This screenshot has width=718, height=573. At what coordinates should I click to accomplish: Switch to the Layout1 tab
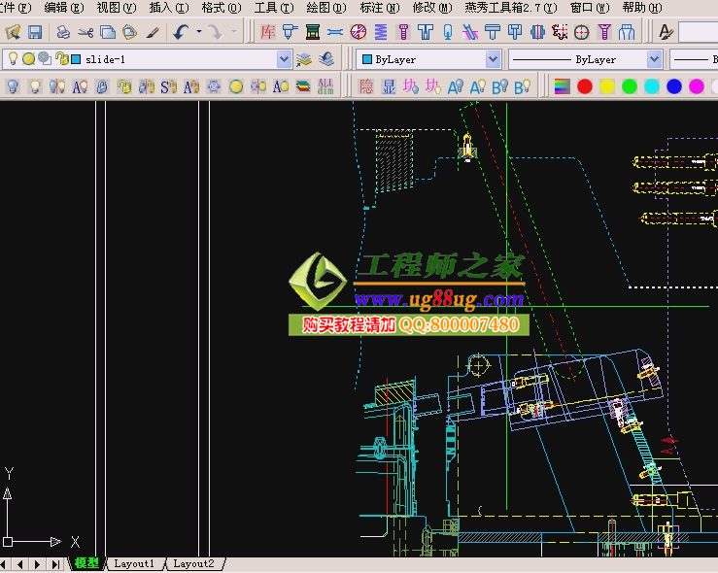pyautogui.click(x=134, y=563)
